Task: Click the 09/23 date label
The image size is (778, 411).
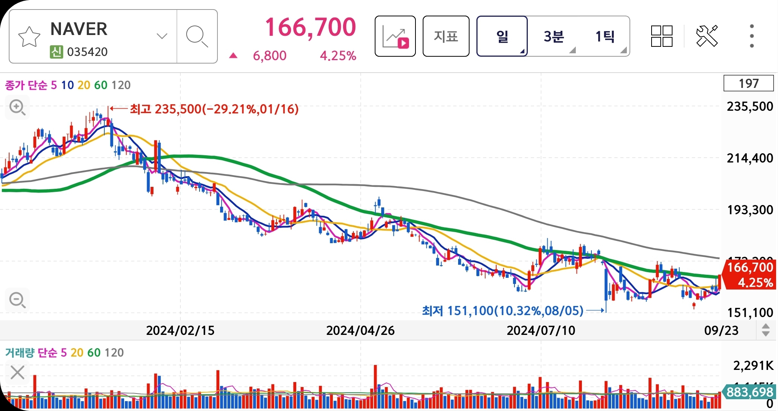Action: (721, 330)
